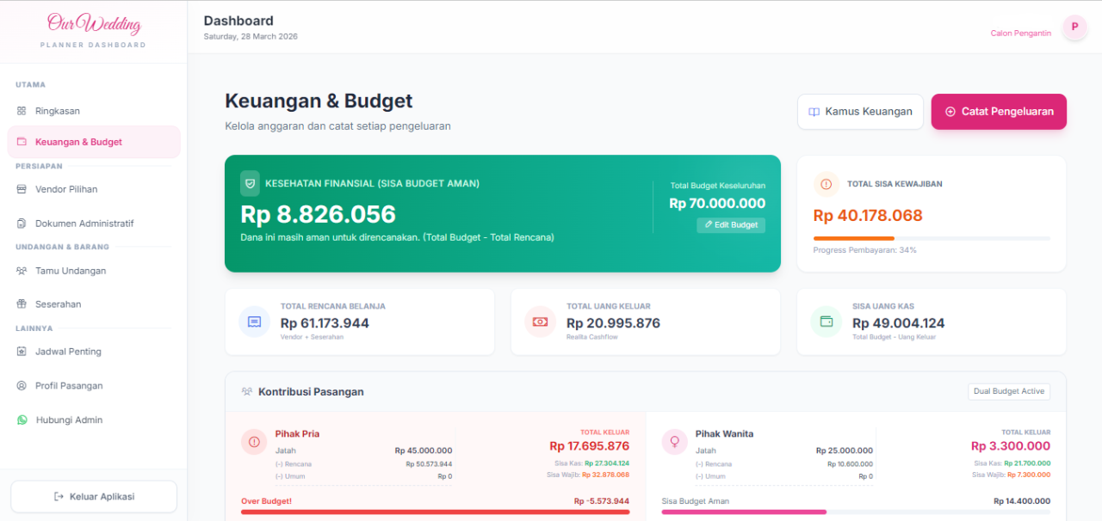This screenshot has height=521, width=1102.
Task: Toggle the Dual Budget Active badge
Action: [x=1008, y=391]
